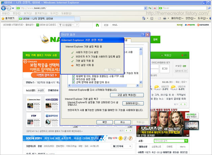The width and height of the screenshot is (212, 155).
Task: Open the 페이지(P) dropdown menu
Action: pos(177,18)
